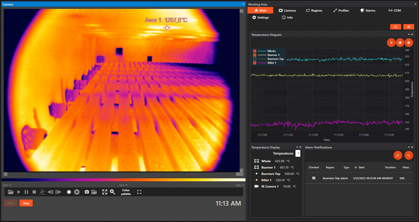Open the Regions tab

[x=314, y=10]
